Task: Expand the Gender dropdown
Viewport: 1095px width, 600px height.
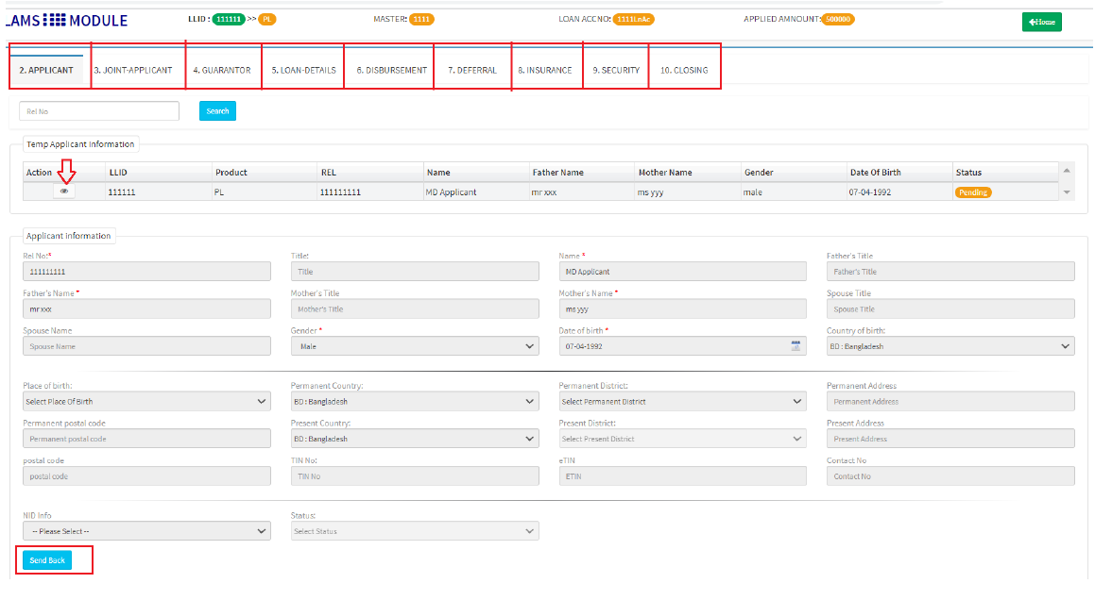Action: click(414, 346)
